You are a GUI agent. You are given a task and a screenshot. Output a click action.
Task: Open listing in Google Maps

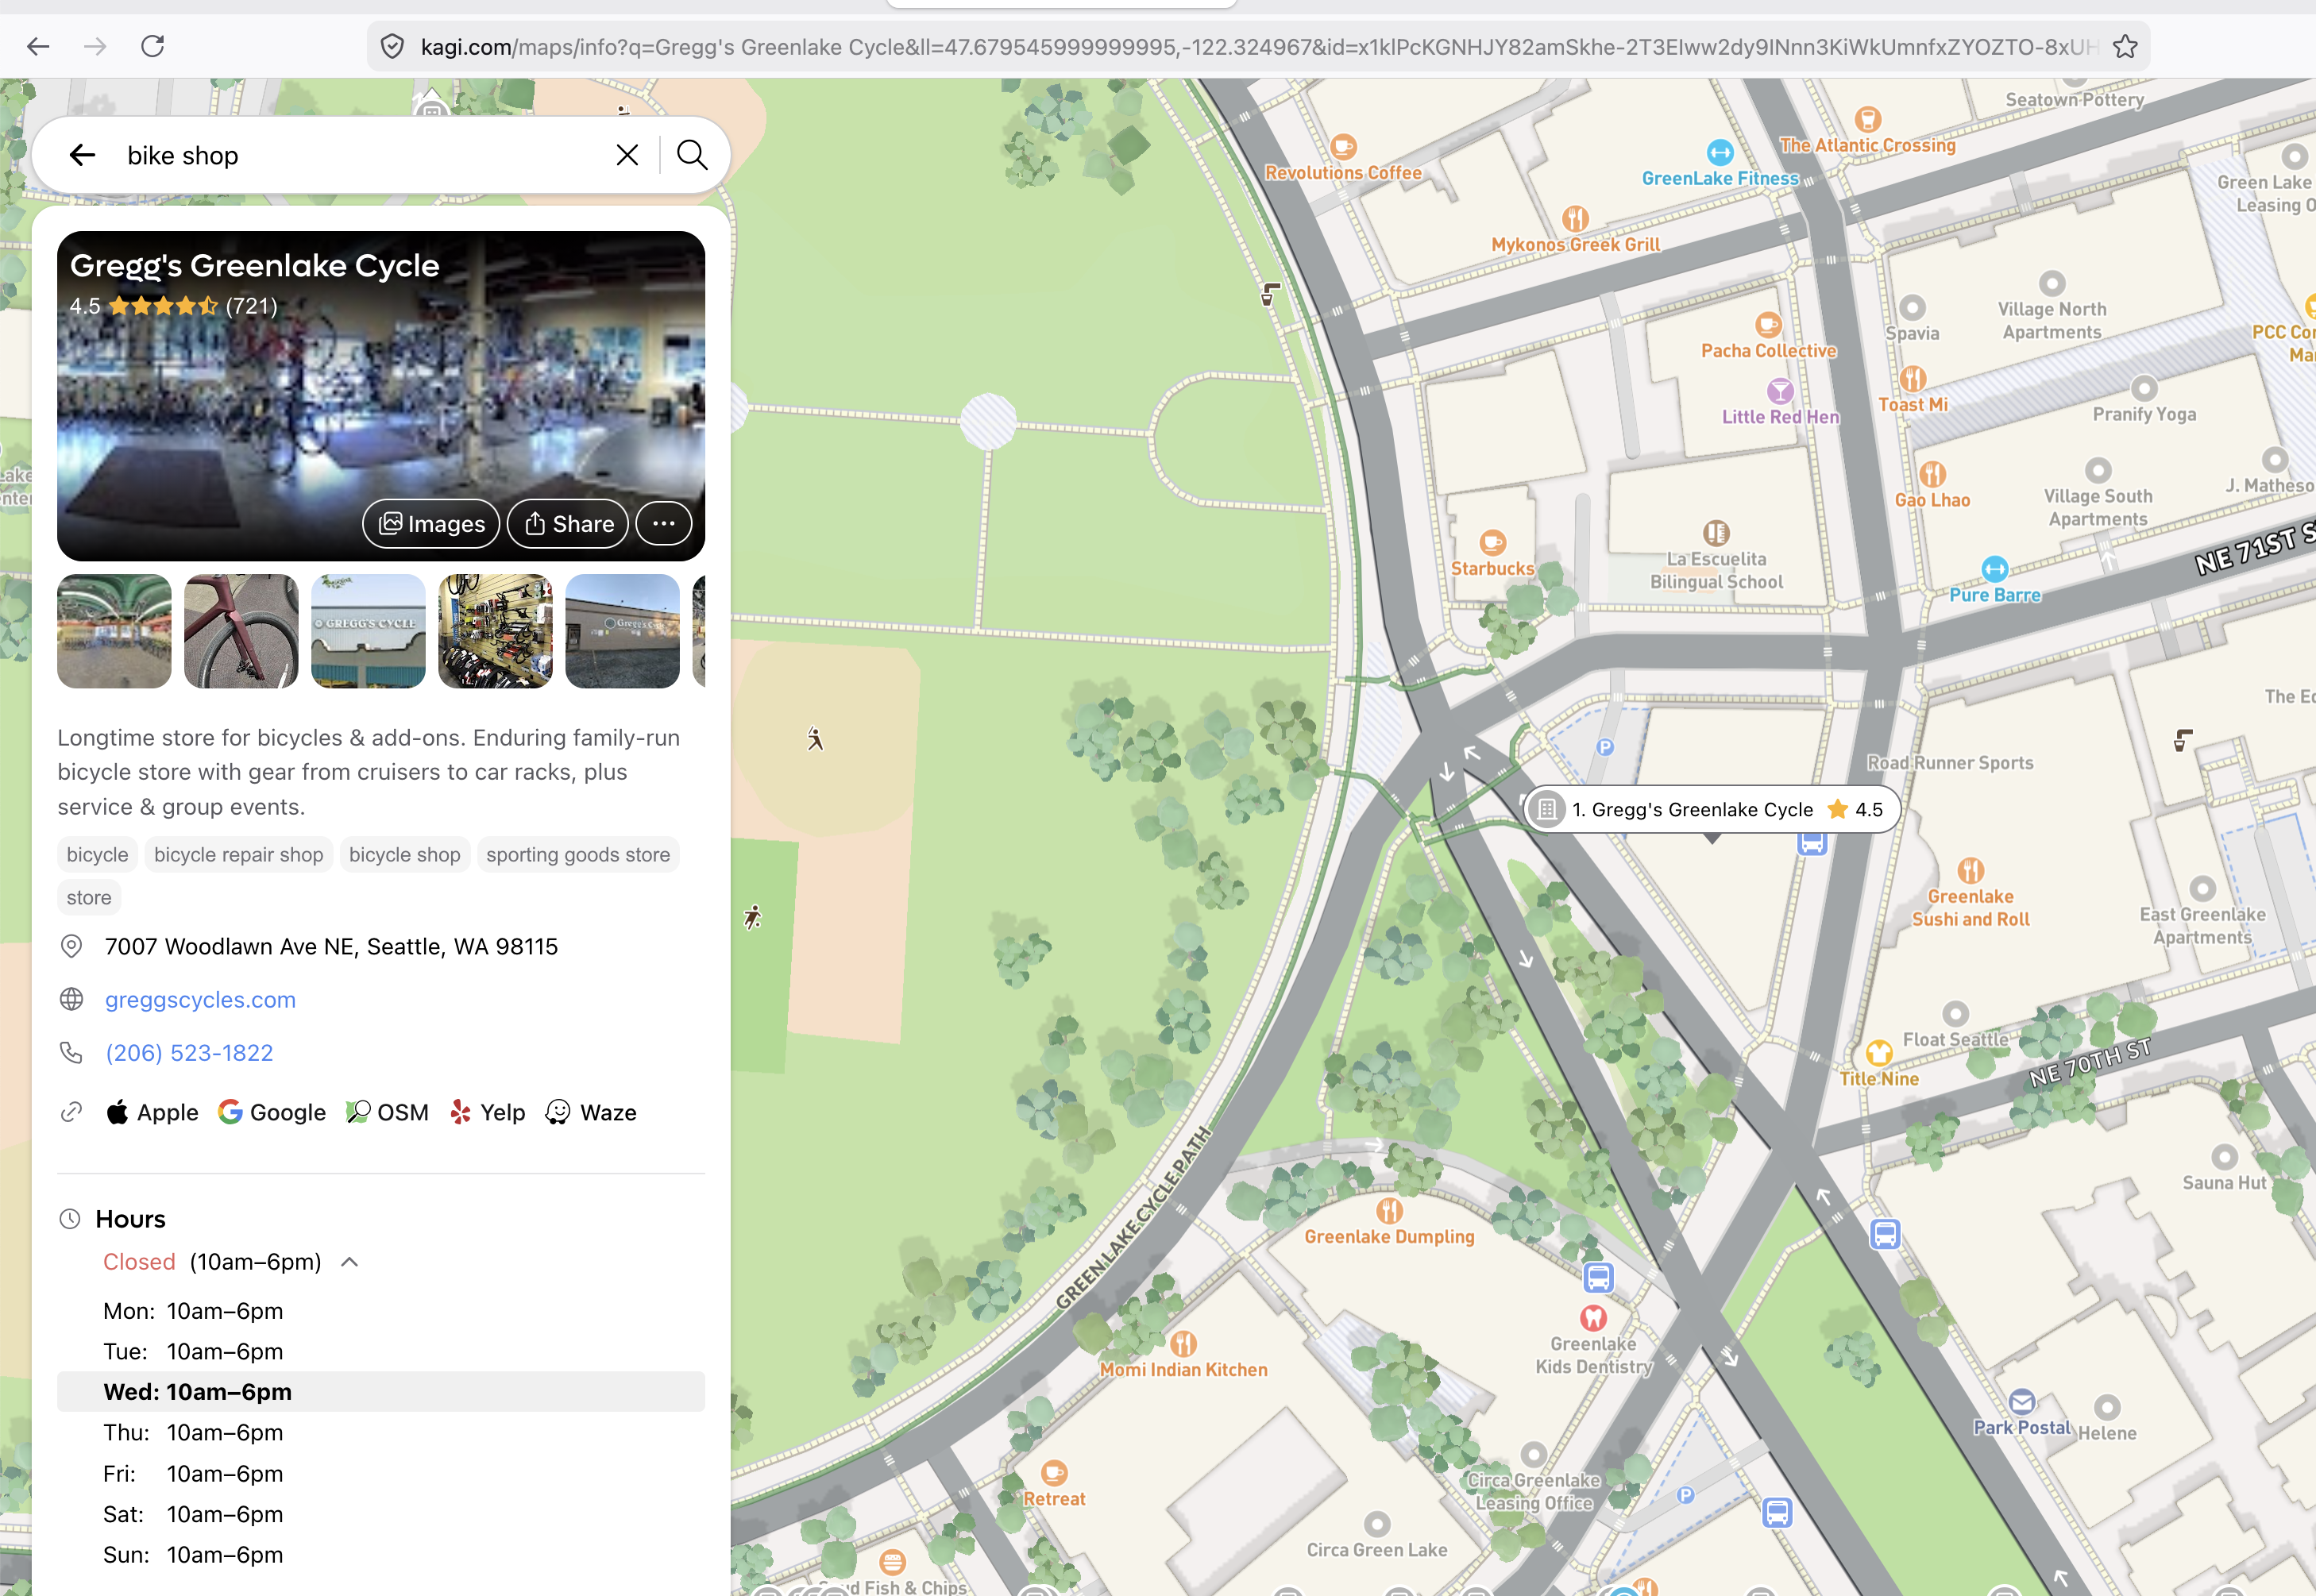point(272,1112)
